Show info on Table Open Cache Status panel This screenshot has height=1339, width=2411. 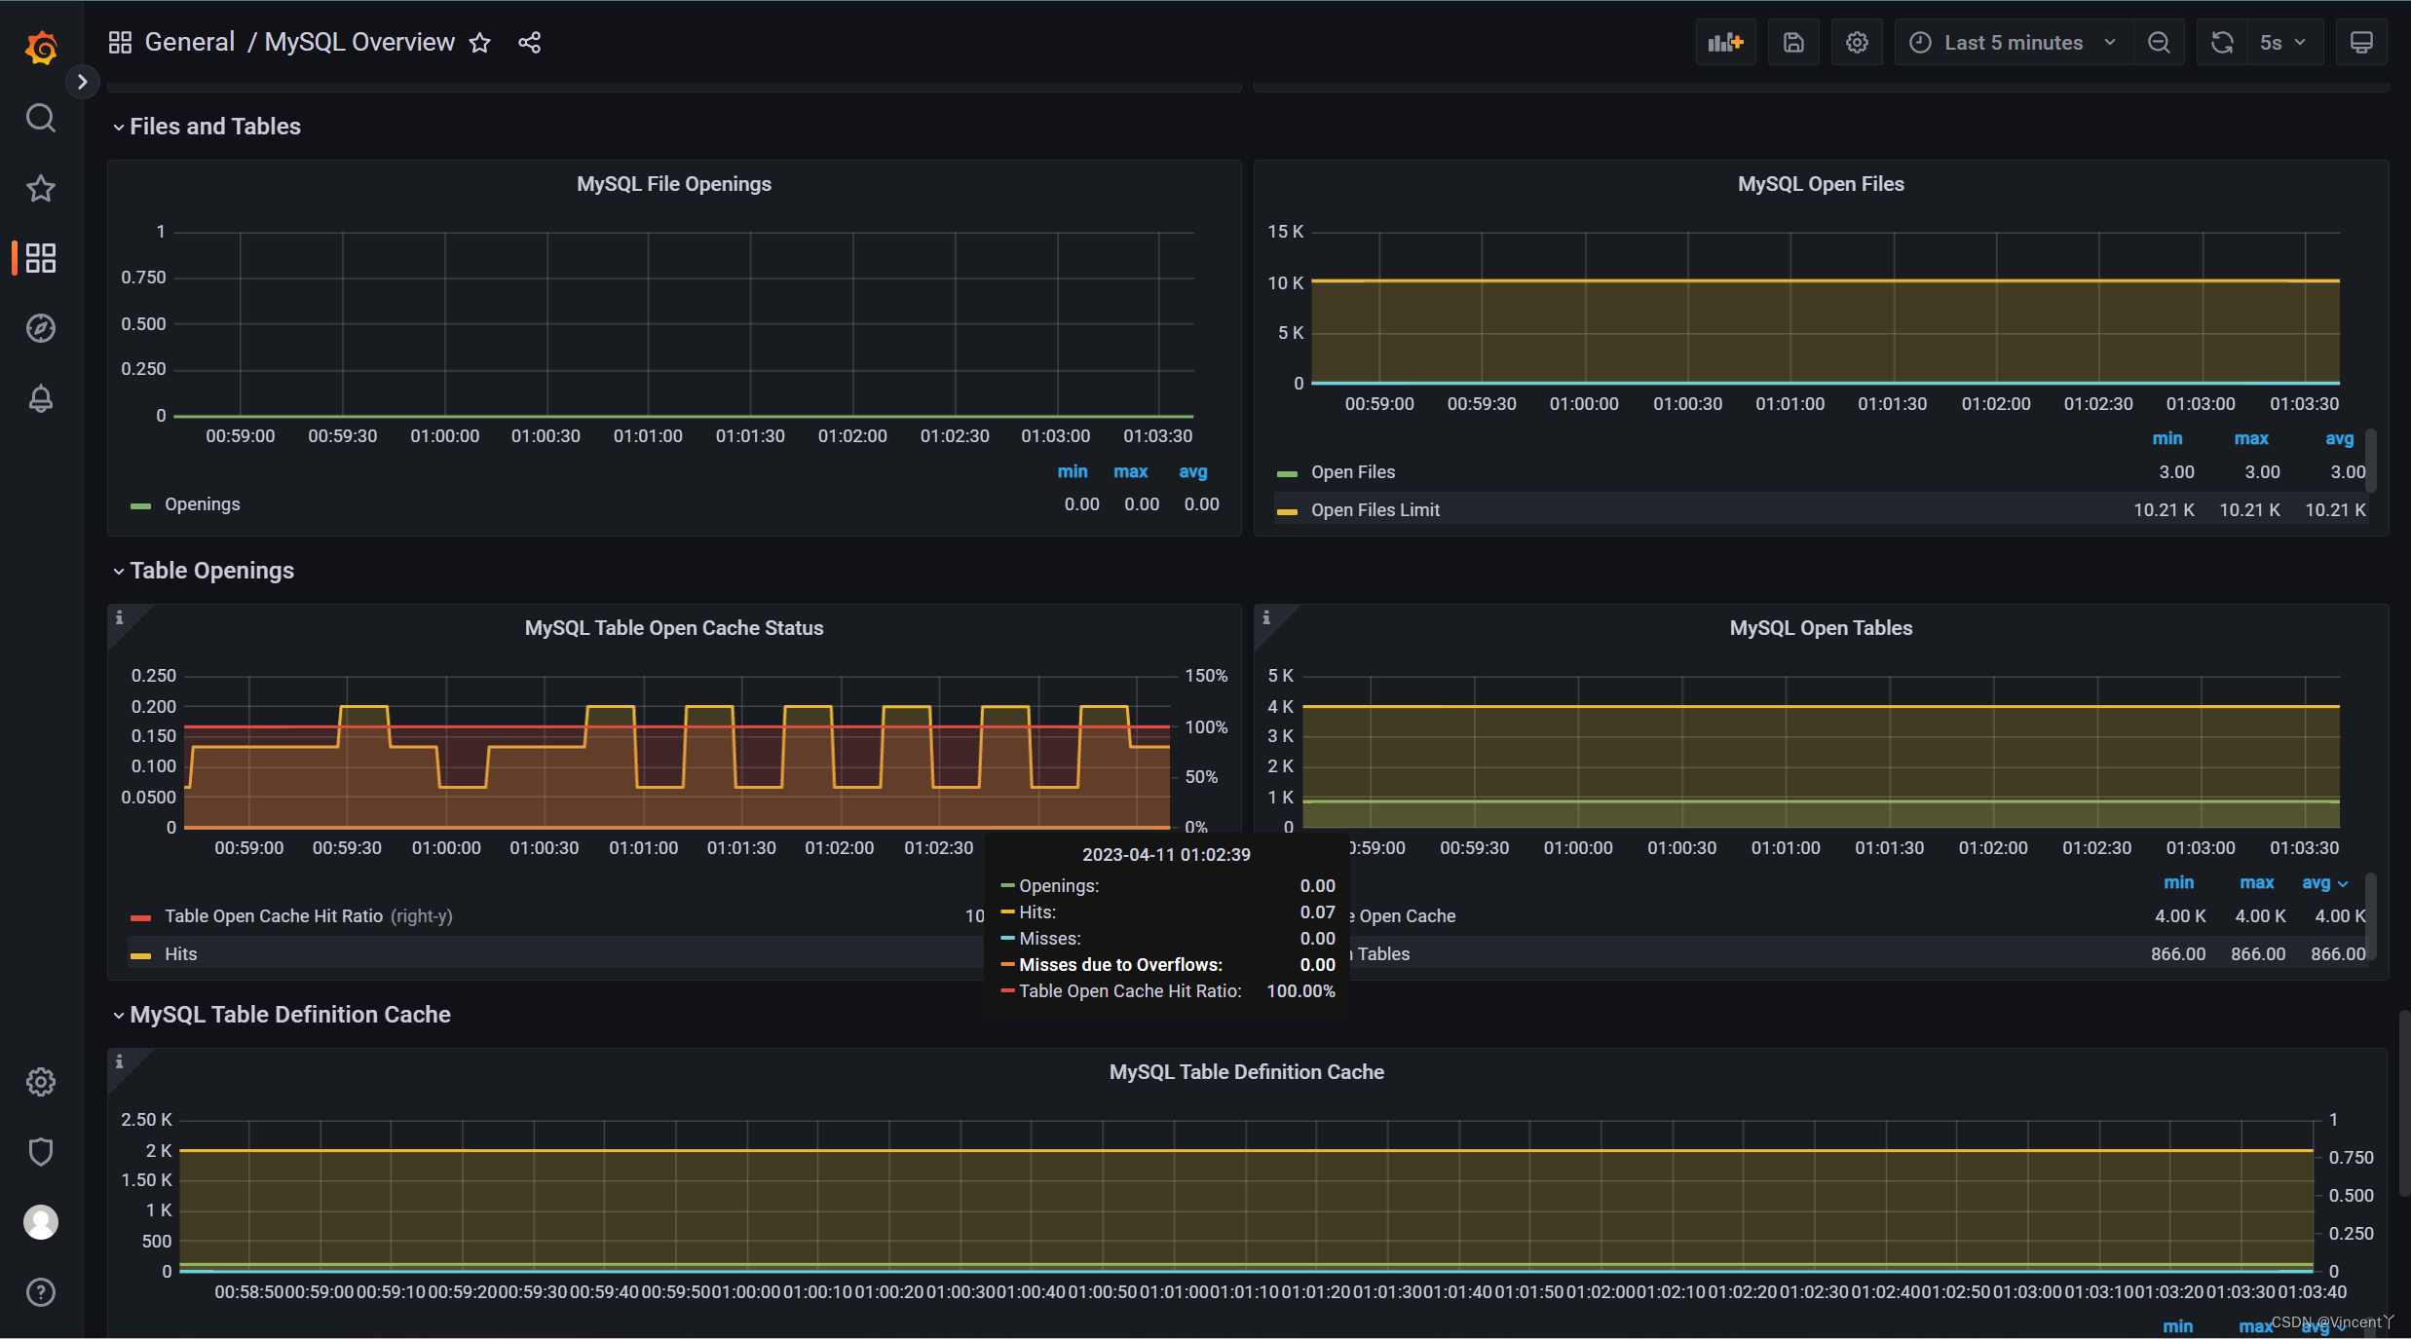coord(120,617)
